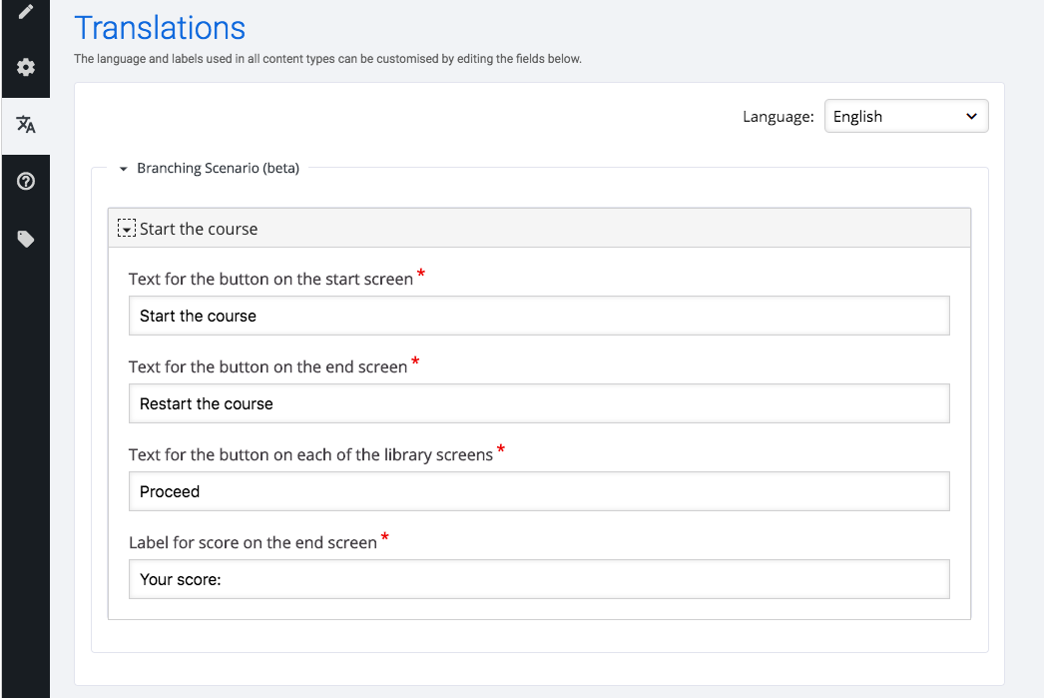Open the Language dropdown set to English
1044x698 pixels.
pyautogui.click(x=906, y=117)
